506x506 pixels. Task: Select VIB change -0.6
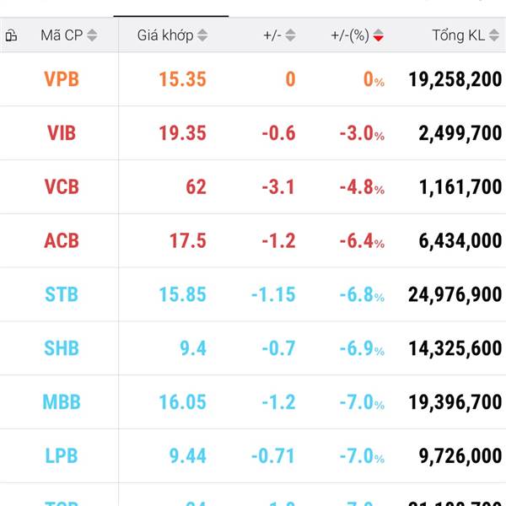pos(279,133)
